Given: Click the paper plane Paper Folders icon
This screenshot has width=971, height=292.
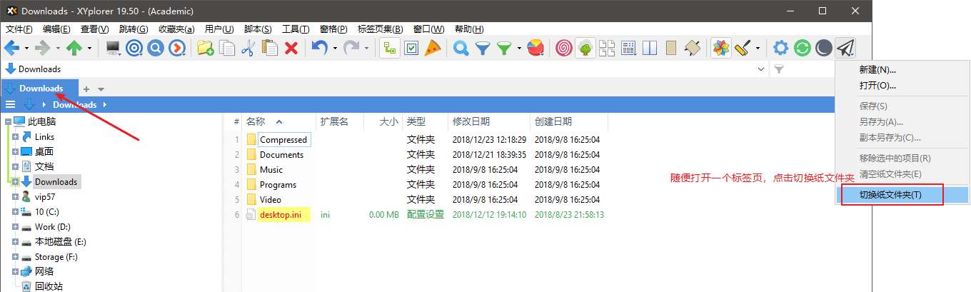Looking at the screenshot, I should click(845, 48).
